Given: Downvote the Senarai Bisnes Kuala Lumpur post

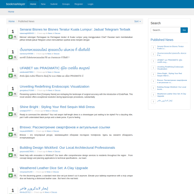Looking at the screenshot, I should pyautogui.click(x=15, y=37).
